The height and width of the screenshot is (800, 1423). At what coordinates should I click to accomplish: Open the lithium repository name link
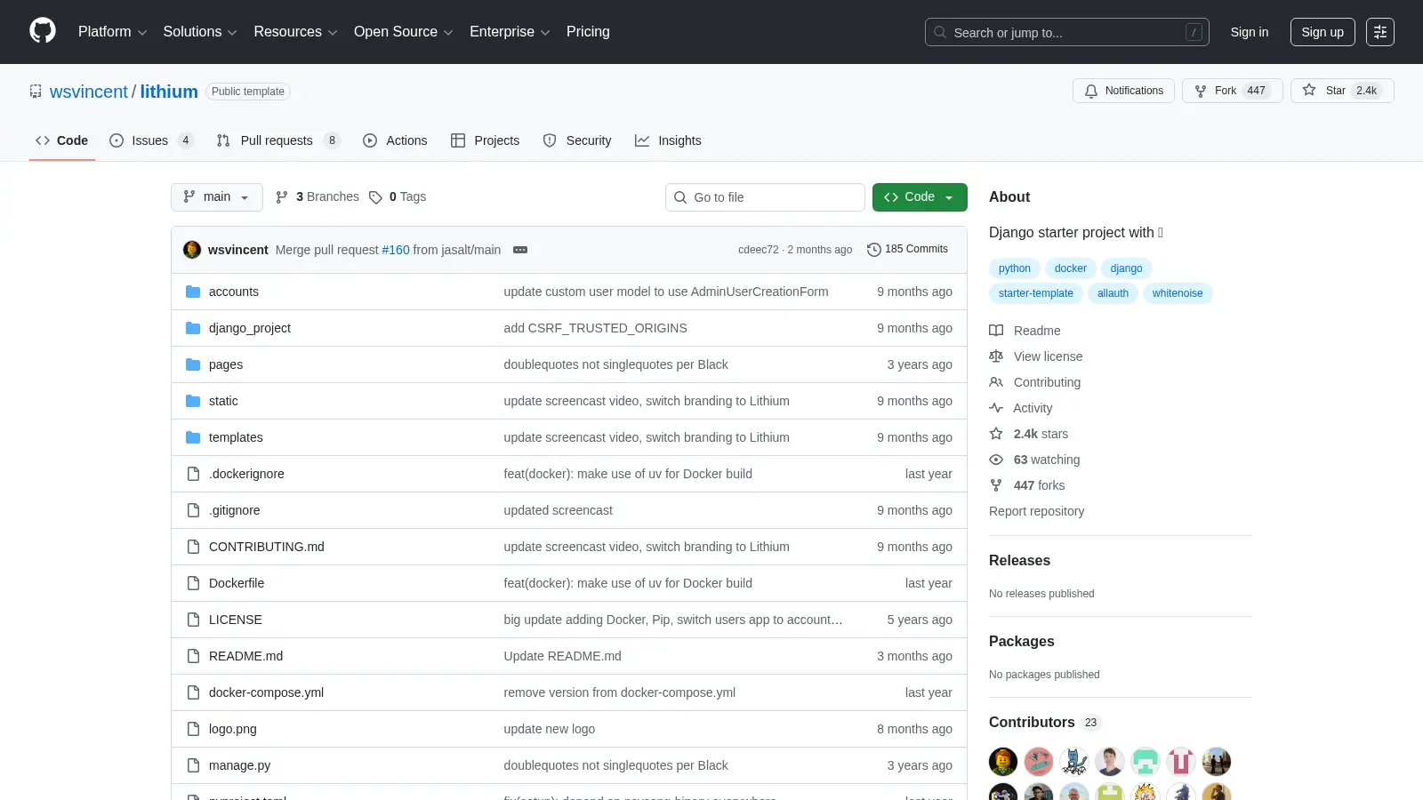169,92
